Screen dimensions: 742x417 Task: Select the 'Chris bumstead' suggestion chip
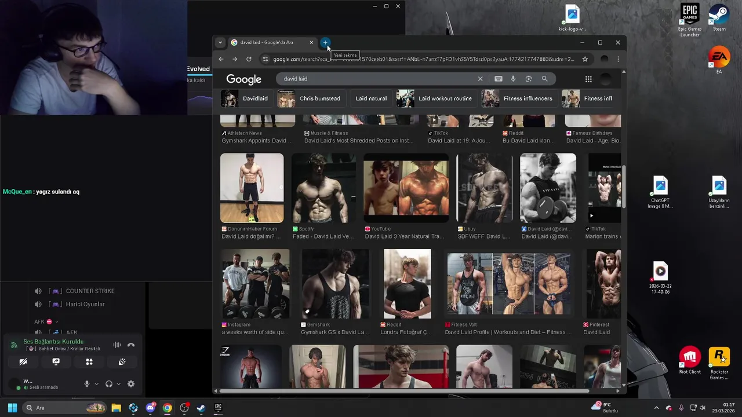(310, 98)
